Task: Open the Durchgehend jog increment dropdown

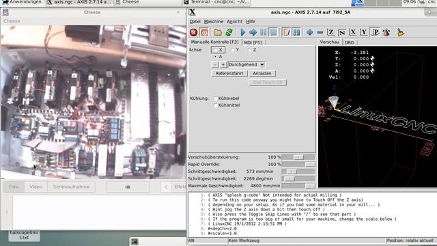Action: click(246, 64)
